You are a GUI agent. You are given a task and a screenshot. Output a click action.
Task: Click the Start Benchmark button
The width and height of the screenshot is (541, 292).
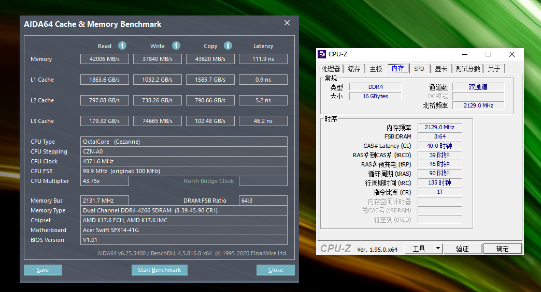tap(160, 270)
